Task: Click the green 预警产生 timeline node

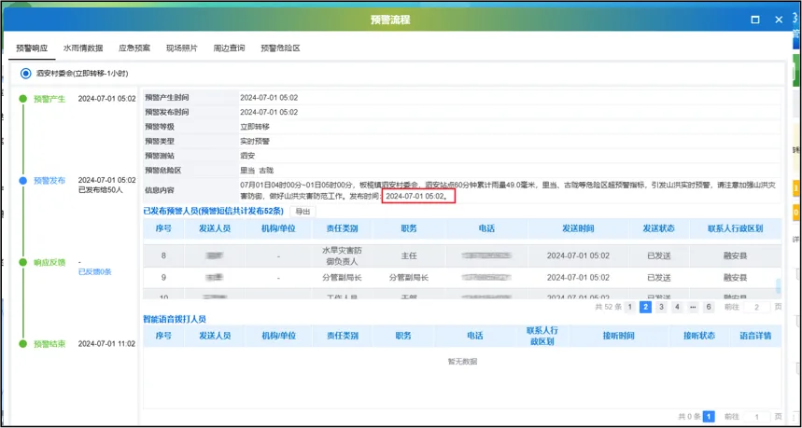Action: pos(23,98)
